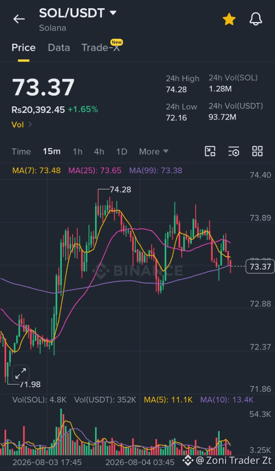Click the 24h Vol(USDT) value 93.72M
Viewport: 275px width, 471px height.
(222, 117)
